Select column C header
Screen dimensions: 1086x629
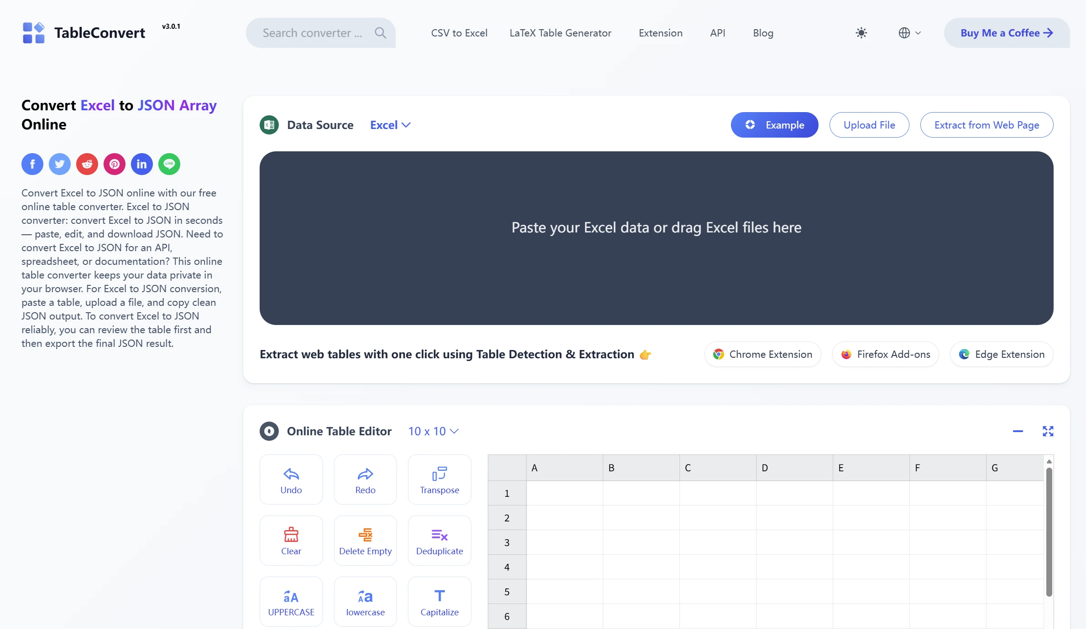tap(718, 468)
